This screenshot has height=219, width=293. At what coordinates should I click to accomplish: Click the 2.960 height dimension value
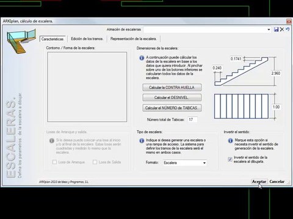(276, 73)
